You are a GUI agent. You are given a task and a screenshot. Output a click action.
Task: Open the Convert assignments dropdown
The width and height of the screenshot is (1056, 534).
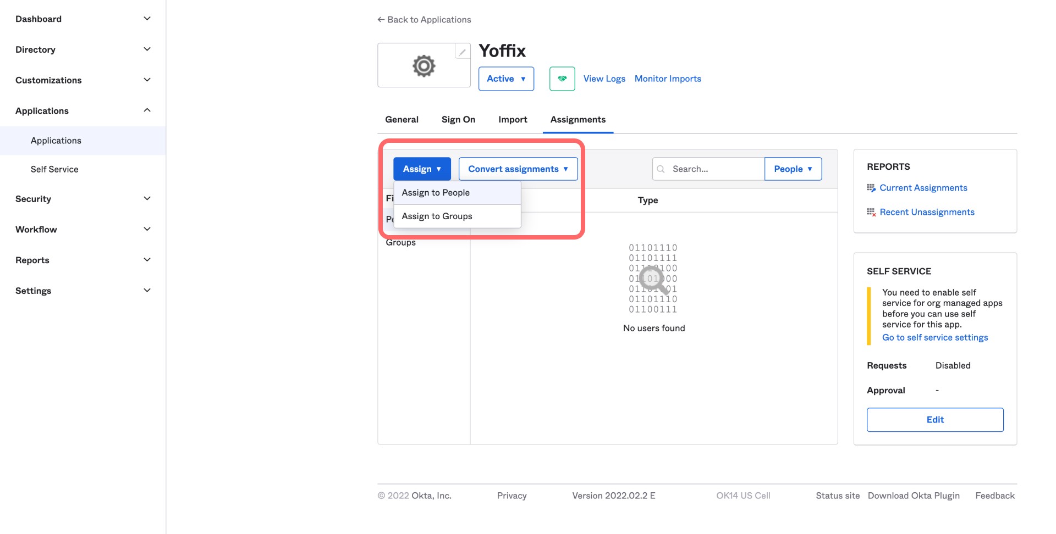coord(518,169)
